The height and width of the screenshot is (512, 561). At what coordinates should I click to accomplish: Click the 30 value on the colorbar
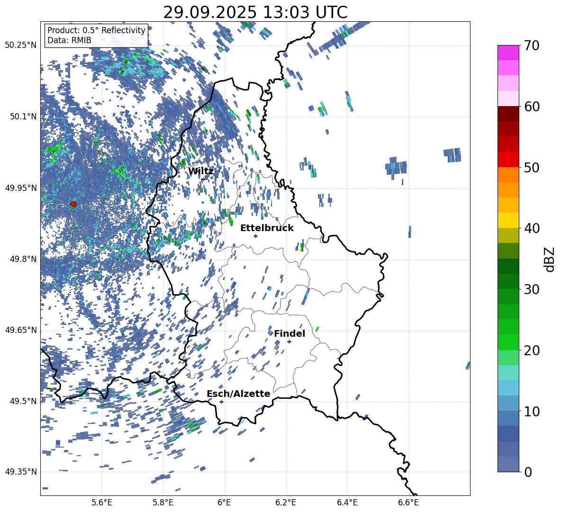pyautogui.click(x=532, y=289)
